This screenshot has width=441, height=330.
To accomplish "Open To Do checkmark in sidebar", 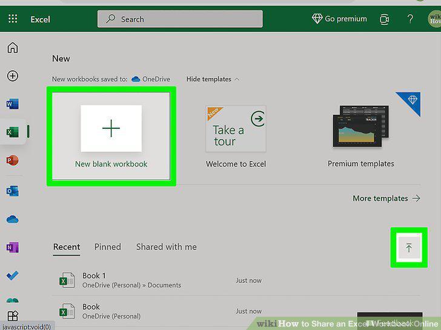I will pos(12,276).
